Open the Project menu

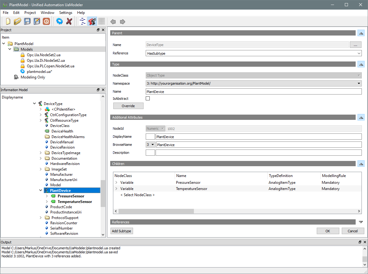pyautogui.click(x=30, y=13)
